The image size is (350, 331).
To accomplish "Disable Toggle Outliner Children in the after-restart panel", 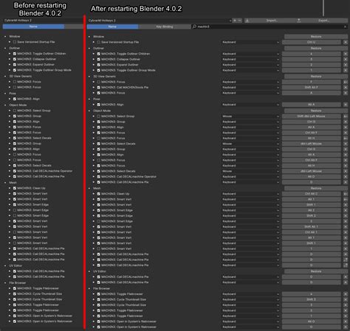I will pos(99,54).
